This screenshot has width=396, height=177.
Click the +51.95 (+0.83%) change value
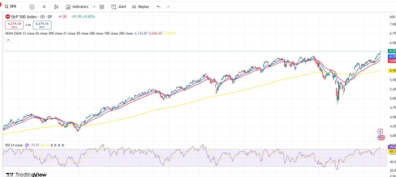point(83,17)
